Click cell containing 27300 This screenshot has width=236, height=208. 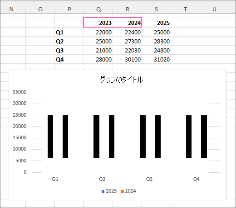coord(128,41)
